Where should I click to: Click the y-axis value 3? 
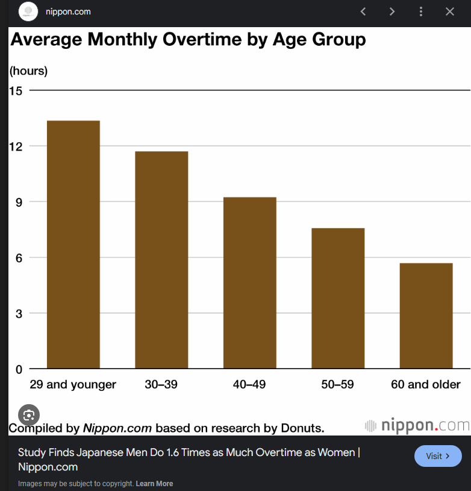coord(19,314)
